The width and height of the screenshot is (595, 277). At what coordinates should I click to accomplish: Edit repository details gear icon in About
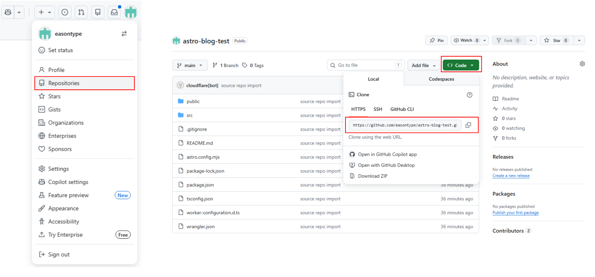(x=582, y=64)
